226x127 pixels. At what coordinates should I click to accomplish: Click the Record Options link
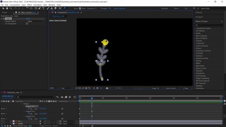pyautogui.click(x=119, y=8)
